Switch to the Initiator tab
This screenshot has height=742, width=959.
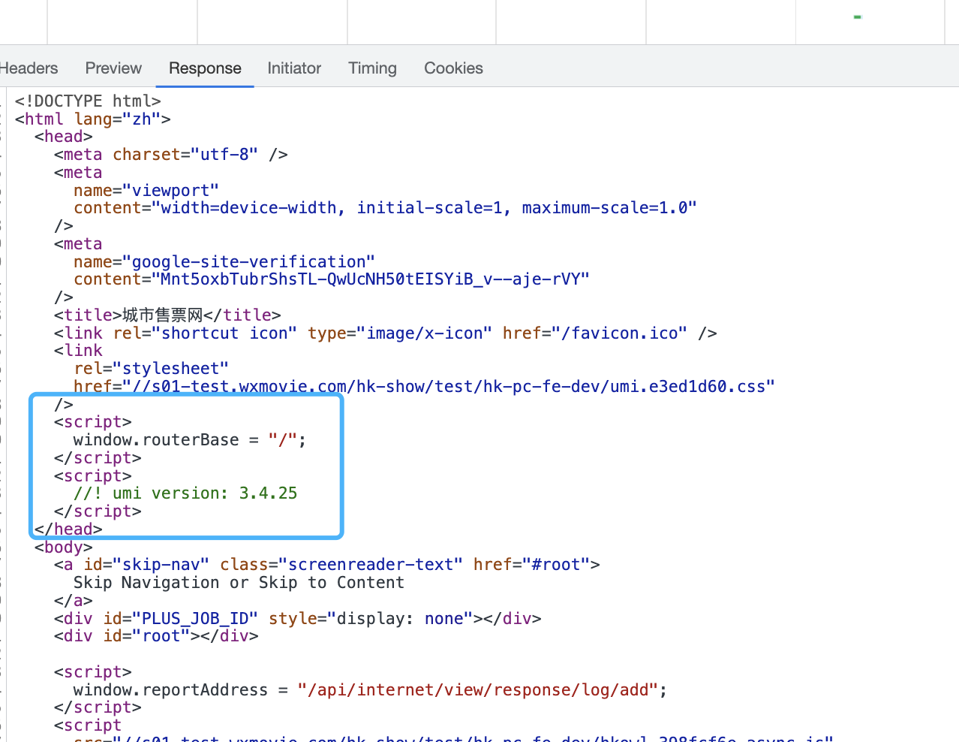293,68
